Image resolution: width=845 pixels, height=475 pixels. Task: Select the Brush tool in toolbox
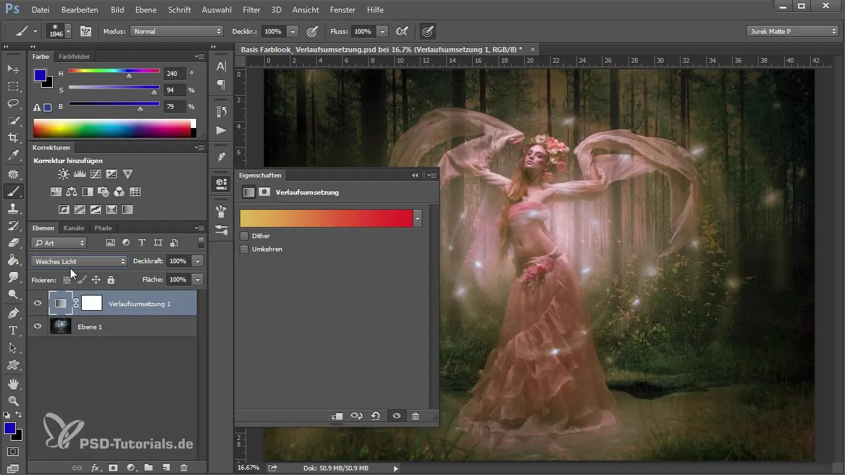coord(13,191)
